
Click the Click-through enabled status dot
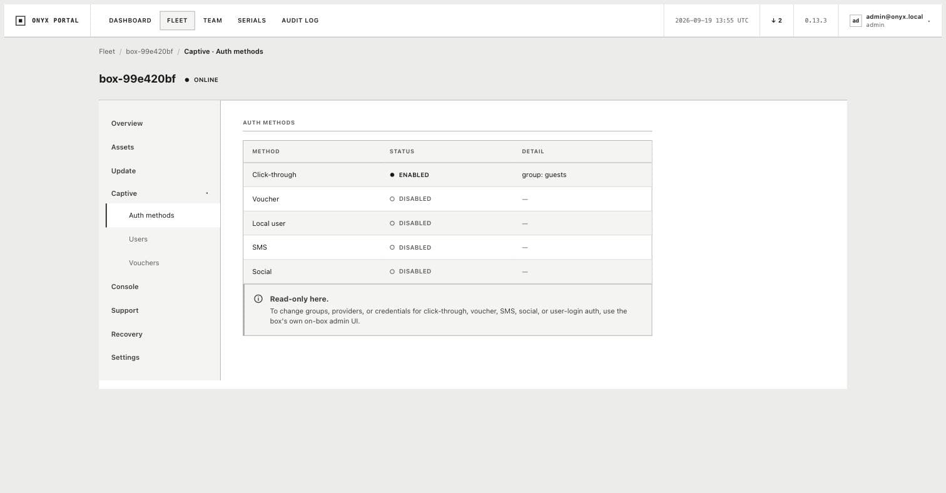pyautogui.click(x=392, y=175)
